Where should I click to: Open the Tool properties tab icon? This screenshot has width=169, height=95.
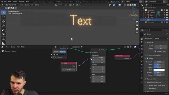click(142, 35)
